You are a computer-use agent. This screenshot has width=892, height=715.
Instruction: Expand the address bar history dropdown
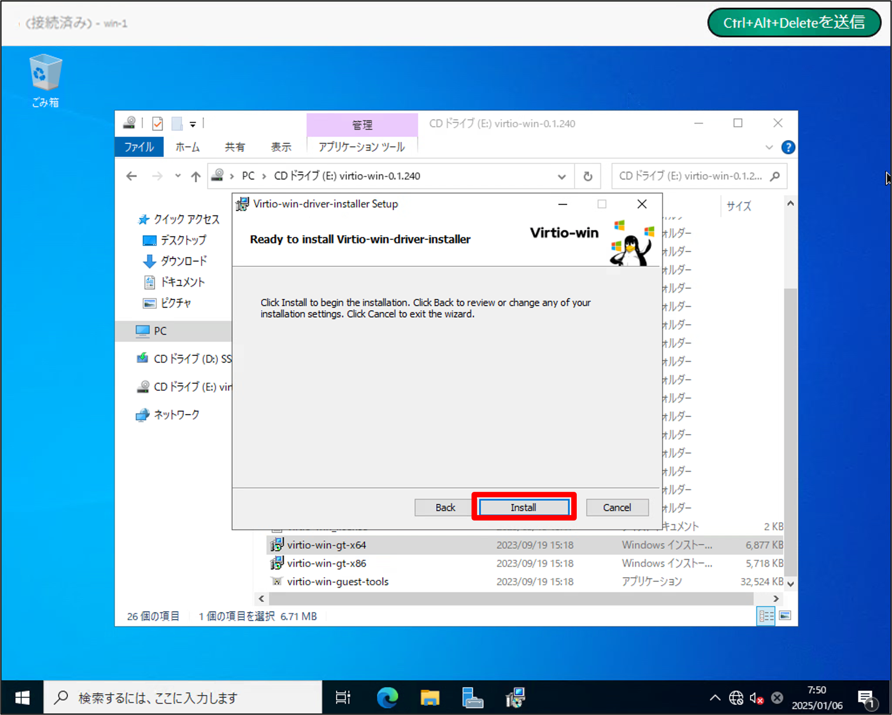point(561,176)
